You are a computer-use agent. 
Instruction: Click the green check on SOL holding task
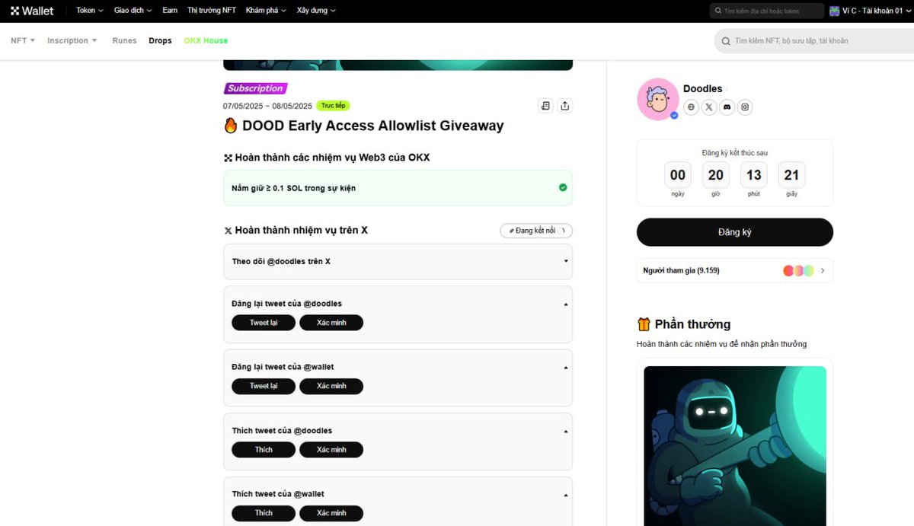563,187
